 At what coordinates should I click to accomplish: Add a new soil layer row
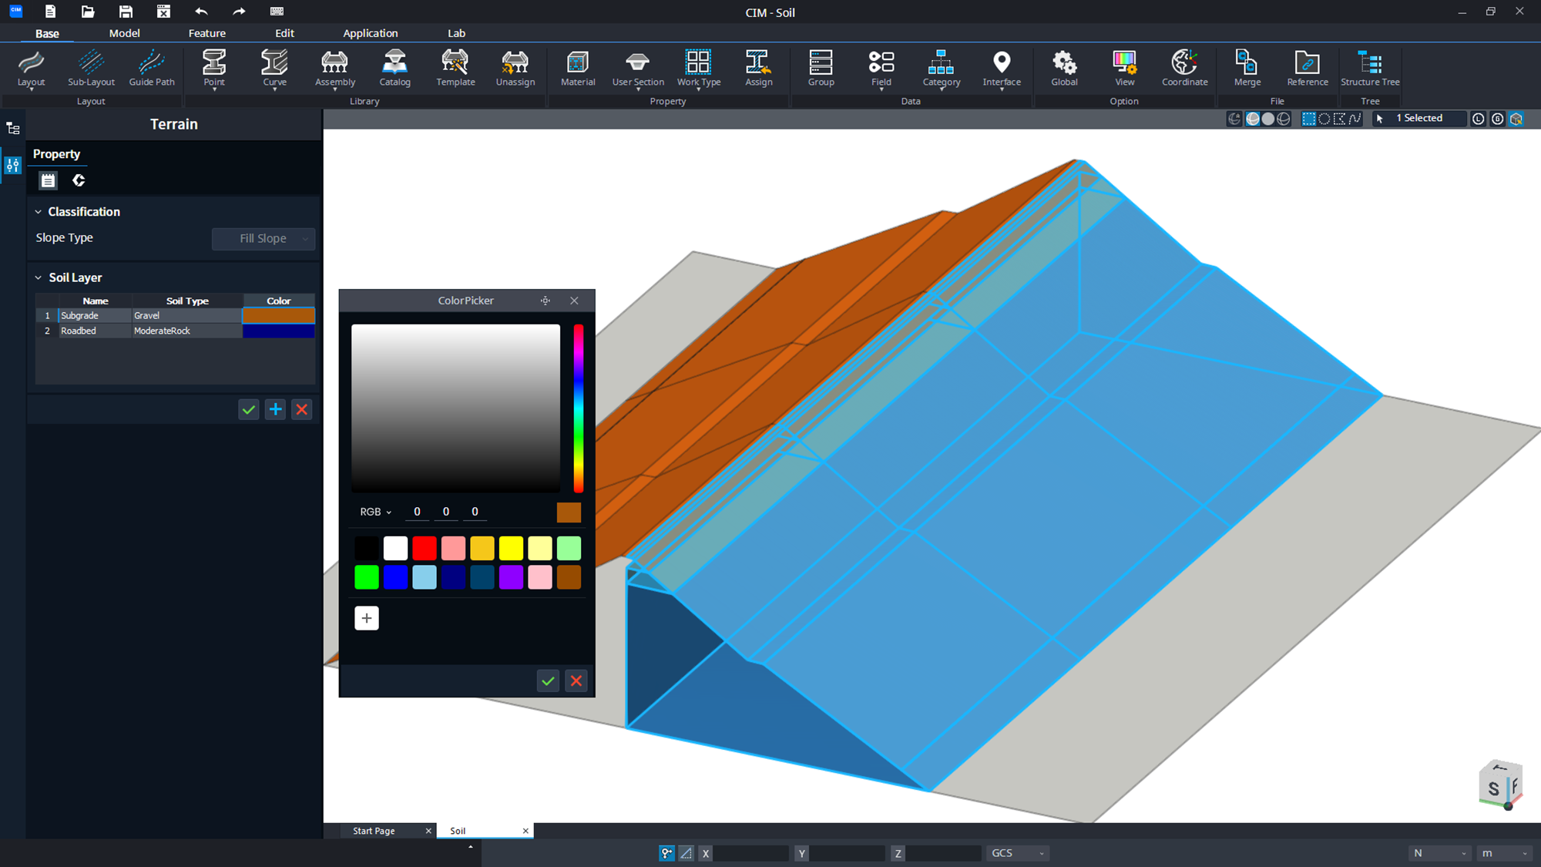pyautogui.click(x=275, y=410)
